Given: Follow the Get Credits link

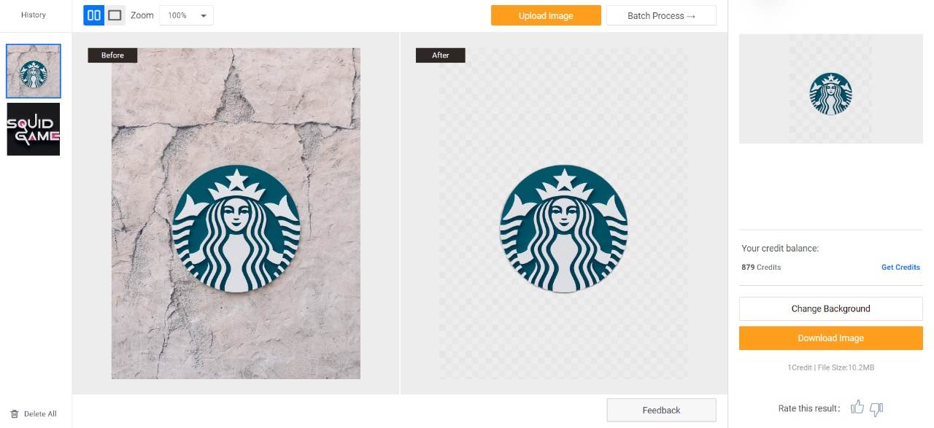Looking at the screenshot, I should click(900, 268).
